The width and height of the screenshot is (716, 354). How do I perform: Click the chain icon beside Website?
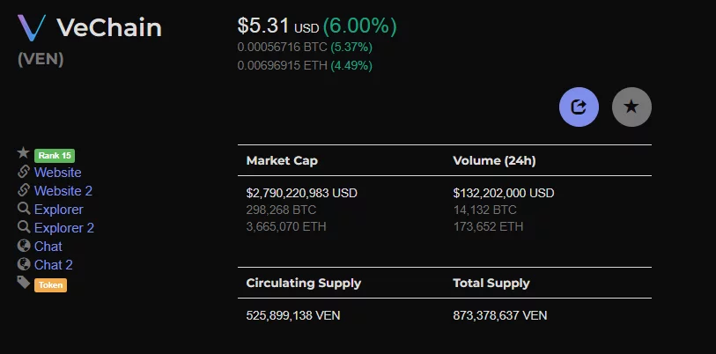point(23,172)
